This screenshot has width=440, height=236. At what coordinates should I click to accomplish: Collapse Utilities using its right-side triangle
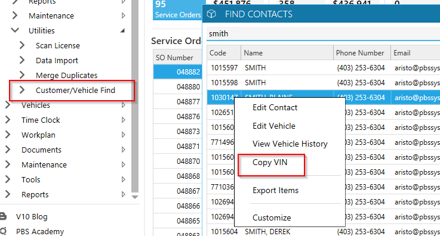(x=122, y=30)
